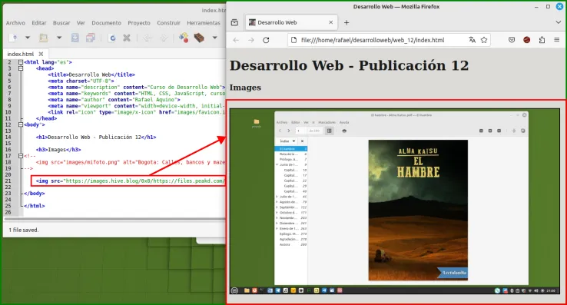Open the new file dropdown arrow
Viewport: 567px width, 305px height.
(x=28, y=38)
